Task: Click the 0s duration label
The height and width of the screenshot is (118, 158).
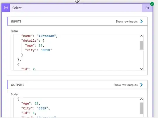Action: [147, 8]
